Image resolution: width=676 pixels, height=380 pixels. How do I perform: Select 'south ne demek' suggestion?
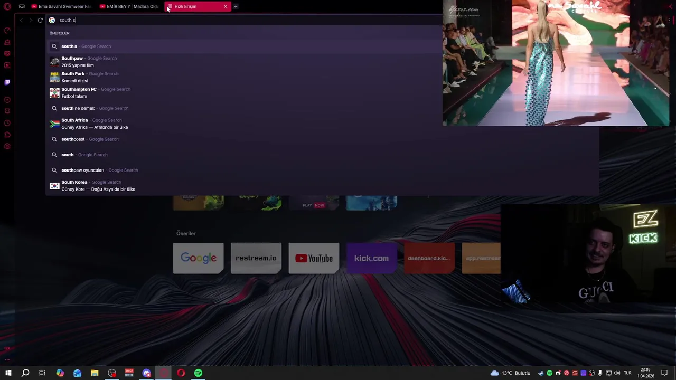(x=322, y=108)
